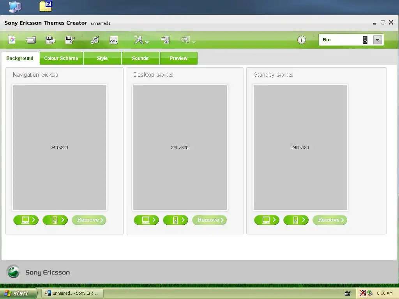Open the zip folder desktop icon
Image resolution: width=399 pixels, height=299 pixels.
point(46,6)
